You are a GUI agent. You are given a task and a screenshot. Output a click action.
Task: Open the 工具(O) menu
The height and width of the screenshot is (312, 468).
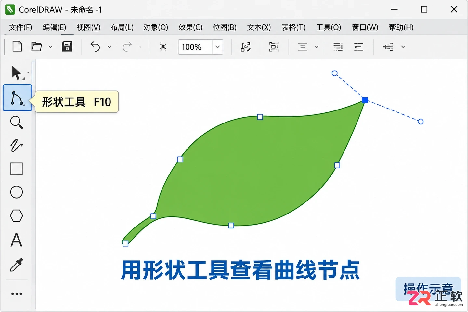pyautogui.click(x=329, y=27)
